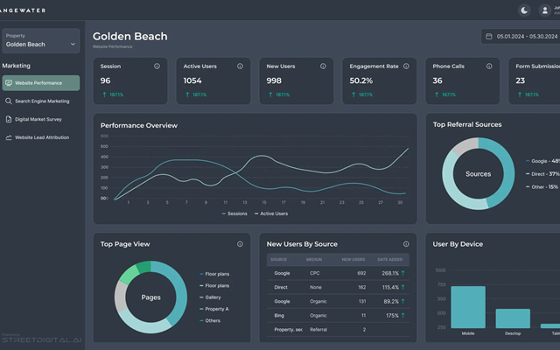Click the Pages donut chart center
Image resolution: width=560 pixels, height=350 pixels.
click(150, 297)
